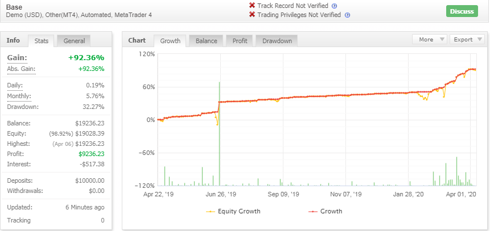Screen dimensions: 490x231
Task: Click the Sep 09, '19 axis label
Action: coord(283,194)
